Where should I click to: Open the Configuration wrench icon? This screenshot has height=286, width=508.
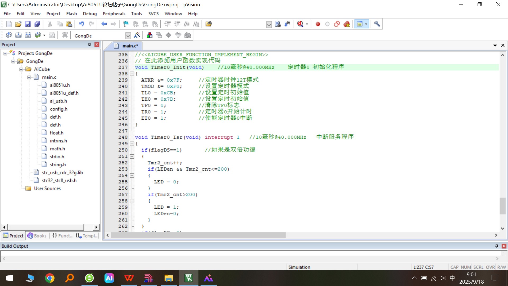pos(377,24)
